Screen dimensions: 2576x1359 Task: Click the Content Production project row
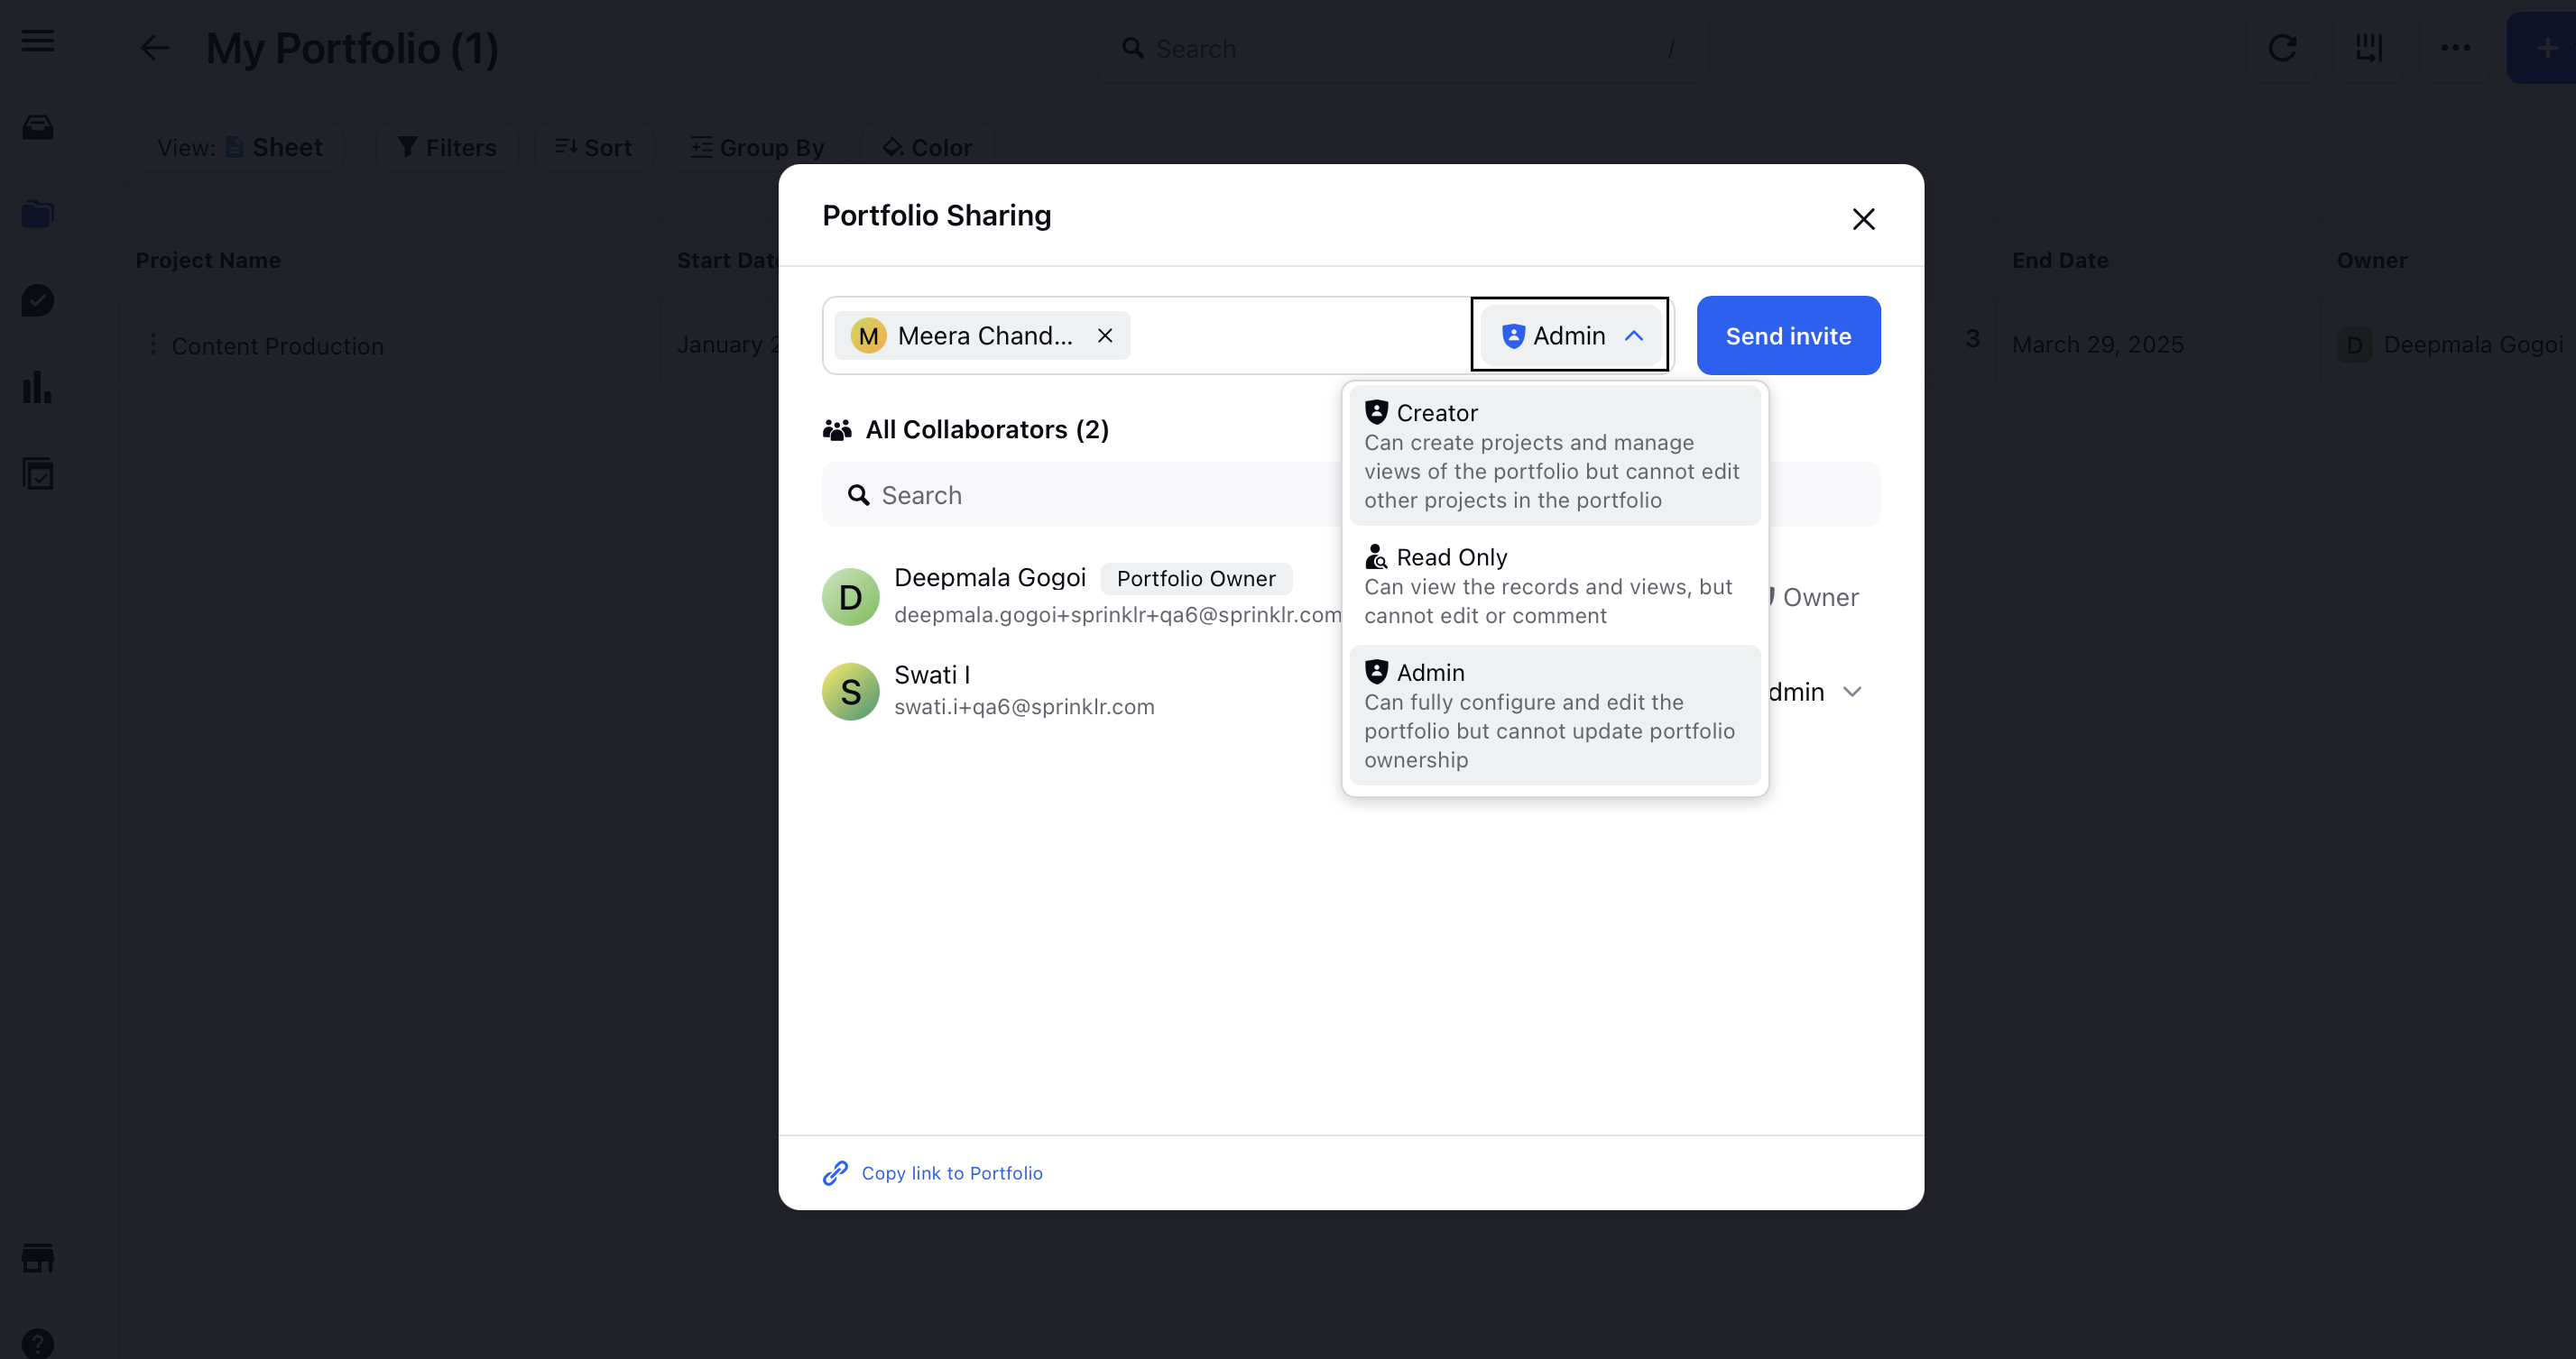click(277, 345)
